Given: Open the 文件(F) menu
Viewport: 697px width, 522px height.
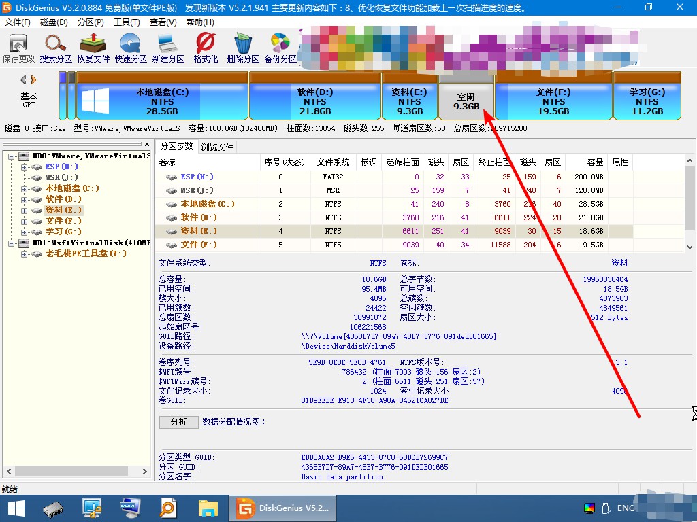Looking at the screenshot, I should pyautogui.click(x=18, y=22).
